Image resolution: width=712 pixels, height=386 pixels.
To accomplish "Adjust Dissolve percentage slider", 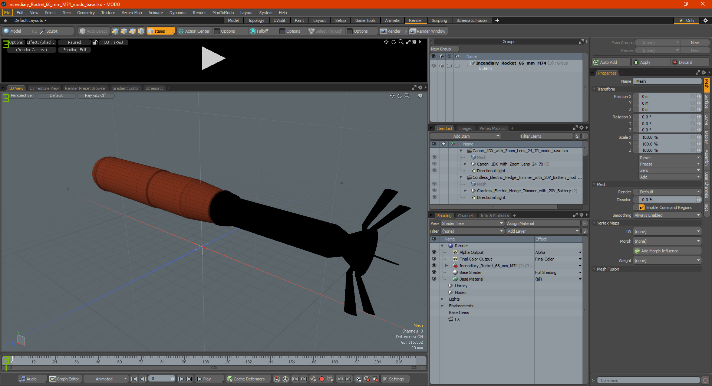I will point(667,200).
